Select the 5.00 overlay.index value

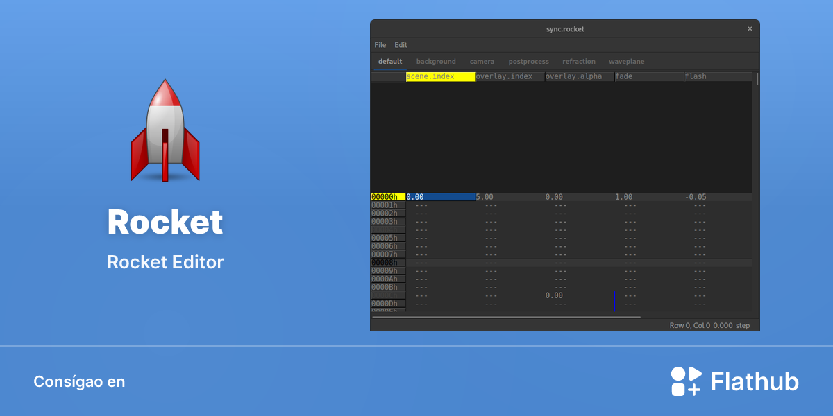click(x=485, y=197)
